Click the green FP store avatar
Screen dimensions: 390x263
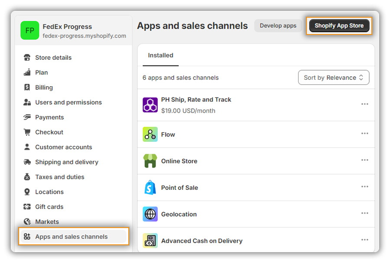coord(30,30)
